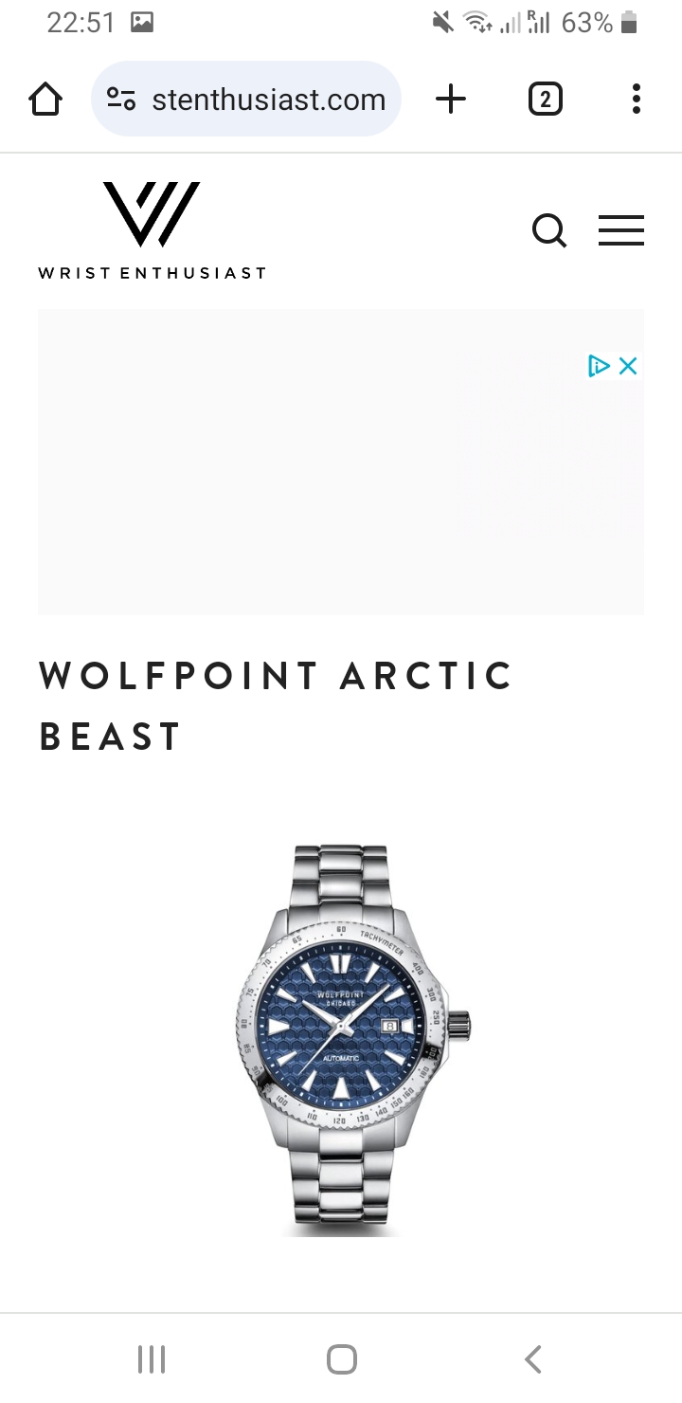Open the site search magnifier icon
This screenshot has height=1403, width=682.
tap(549, 230)
